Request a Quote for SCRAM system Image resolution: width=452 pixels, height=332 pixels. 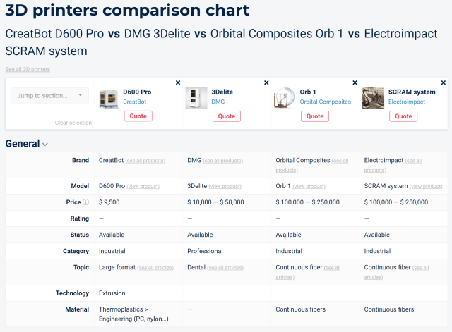(x=403, y=116)
